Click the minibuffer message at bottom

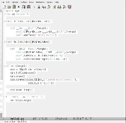(x=16, y=122)
